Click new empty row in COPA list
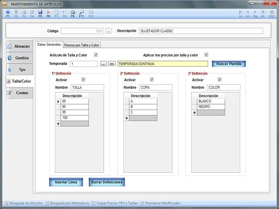Screen dimensions: 279x209 click(143, 118)
